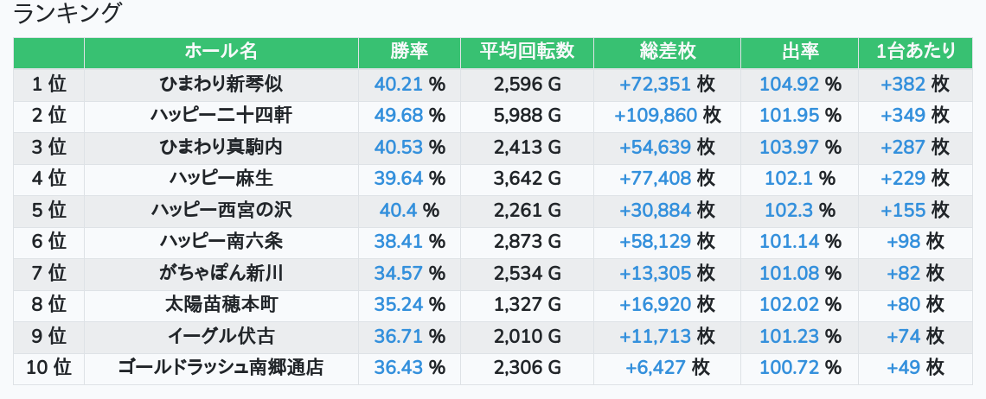Click the ランキング heading
Screen dimensions: 986x399
(x=66, y=13)
